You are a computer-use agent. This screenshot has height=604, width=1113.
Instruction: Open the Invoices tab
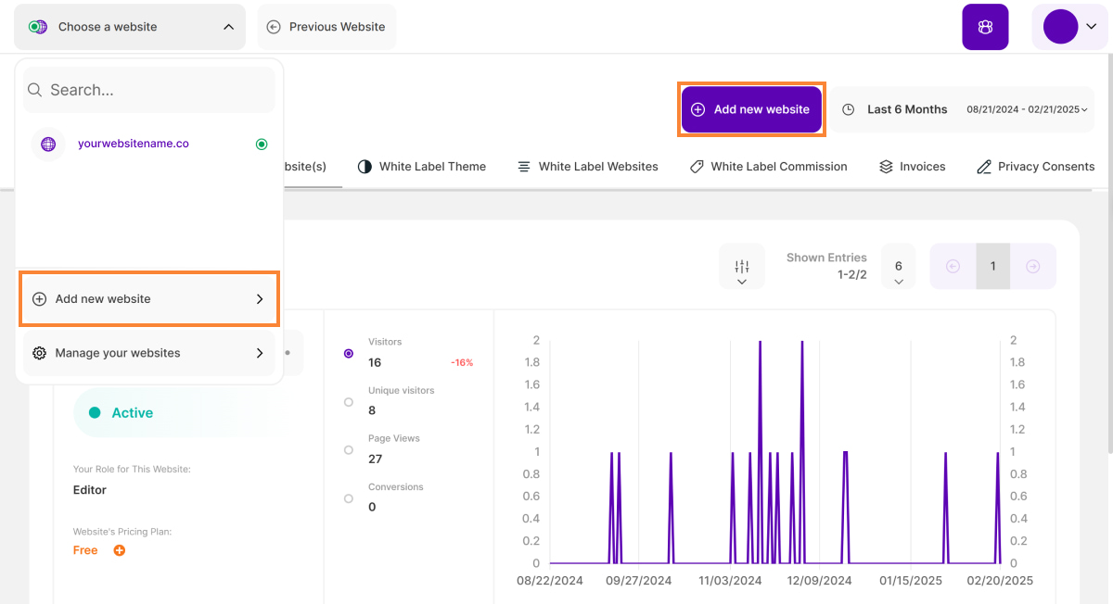912,167
